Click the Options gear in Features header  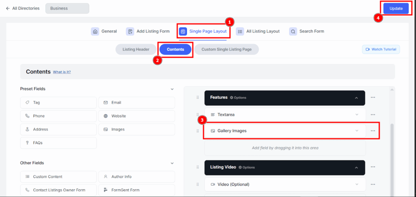[238, 98]
